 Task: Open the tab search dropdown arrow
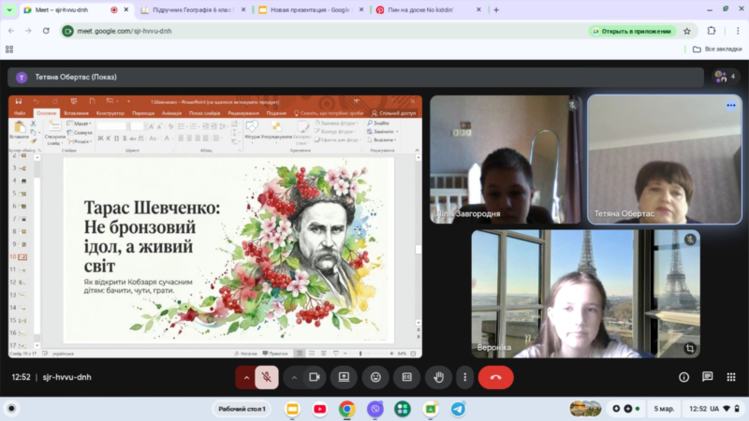click(10, 10)
